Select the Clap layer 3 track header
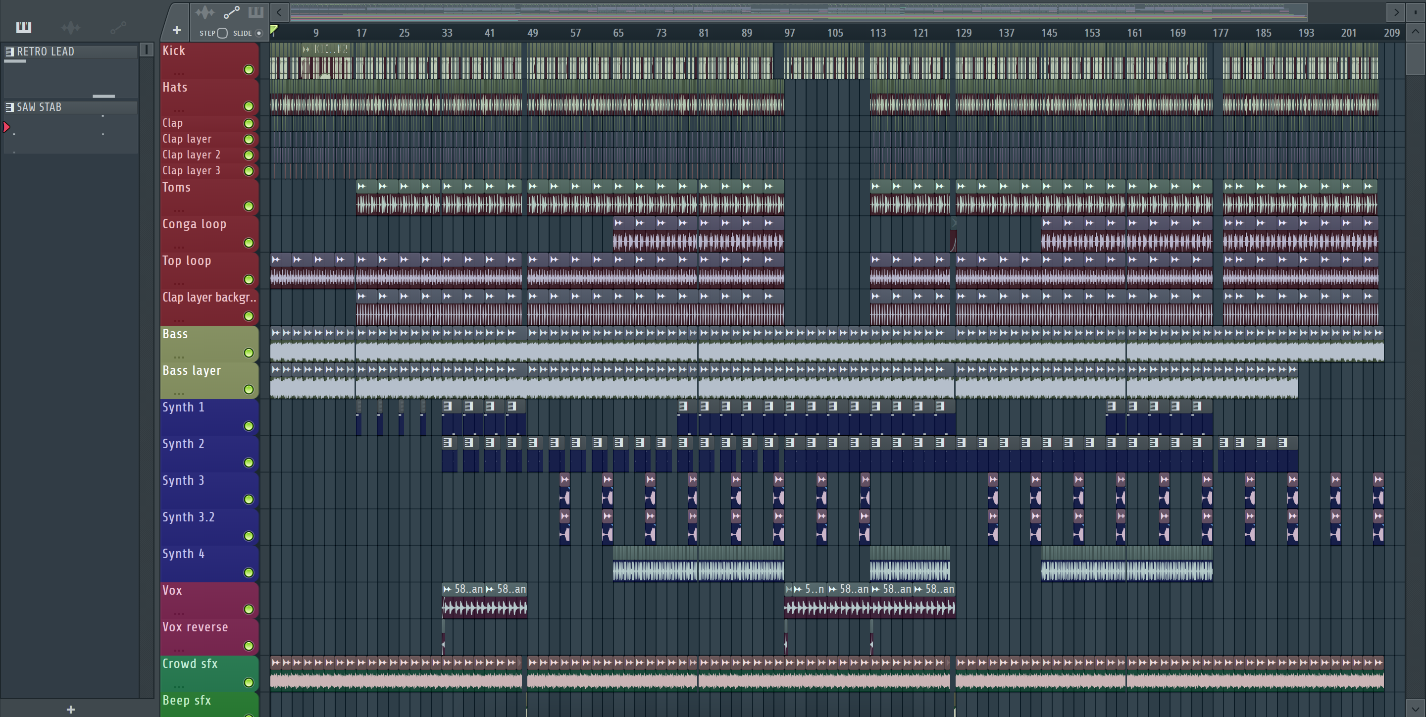 click(x=209, y=170)
